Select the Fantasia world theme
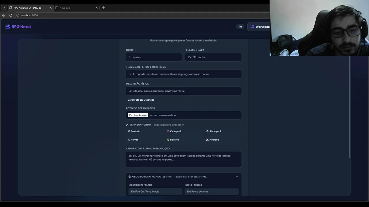The image size is (369, 207). [134, 131]
